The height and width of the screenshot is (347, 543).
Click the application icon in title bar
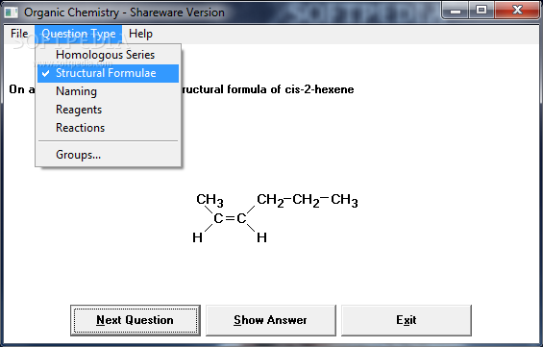(12, 12)
